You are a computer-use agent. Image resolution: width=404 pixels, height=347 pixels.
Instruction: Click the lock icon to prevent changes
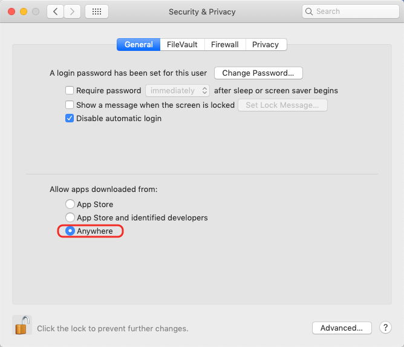tap(22, 325)
